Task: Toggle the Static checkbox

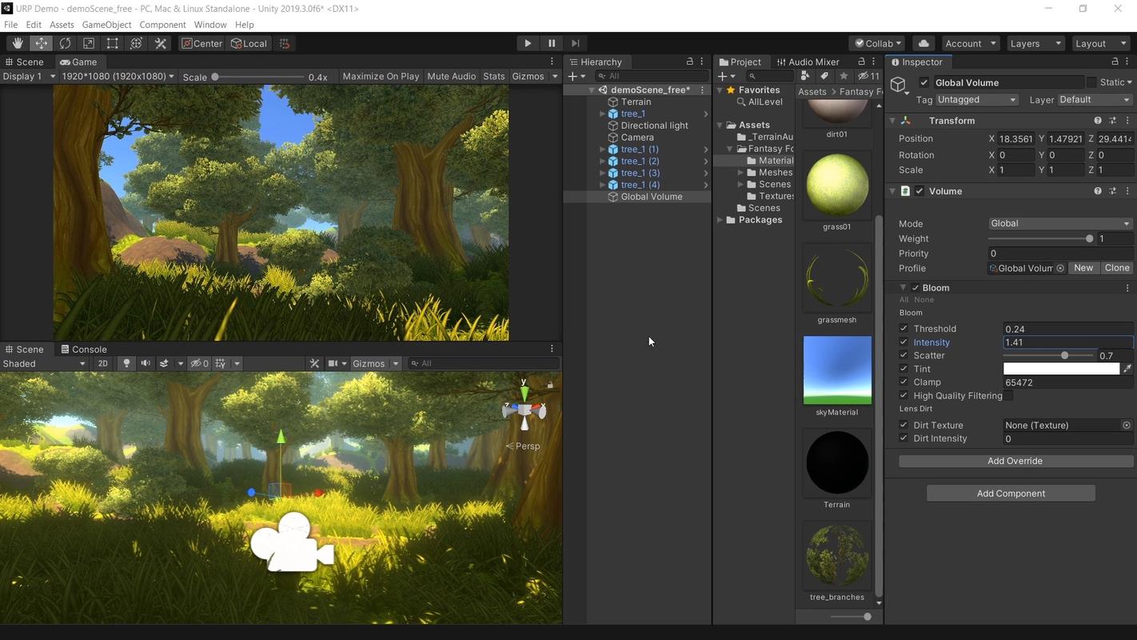Action: tap(1091, 82)
